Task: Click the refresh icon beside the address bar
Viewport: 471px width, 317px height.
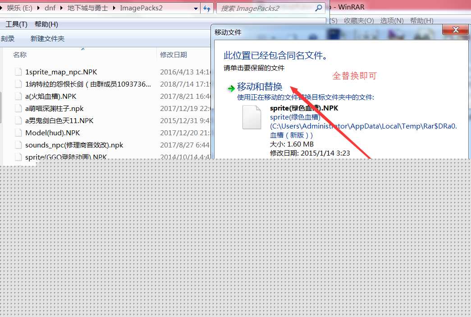Action: point(207,9)
